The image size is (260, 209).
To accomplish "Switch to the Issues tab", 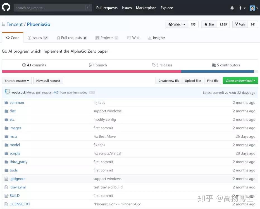I will tap(38, 38).
